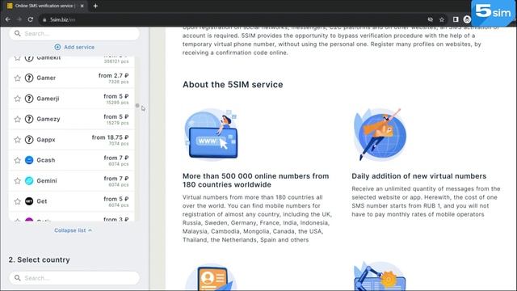Viewport: 517px width, 291px height.
Task: Favorite the Gcash service star
Action: [x=17, y=160]
